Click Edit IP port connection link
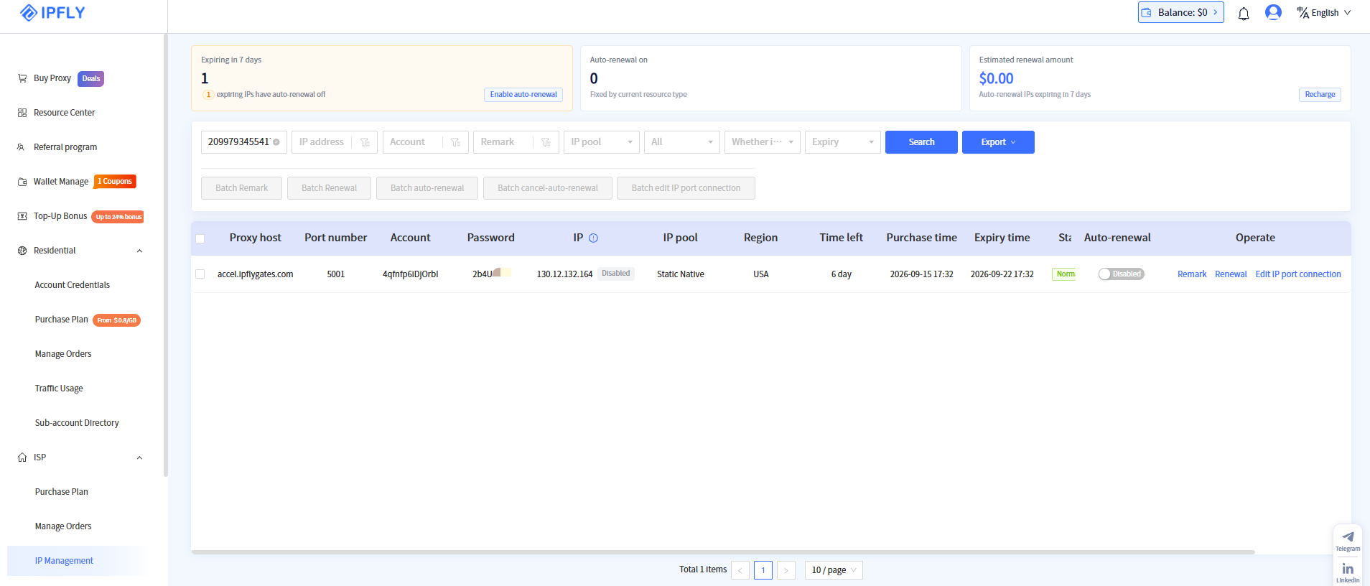The width and height of the screenshot is (1370, 586). (1298, 274)
